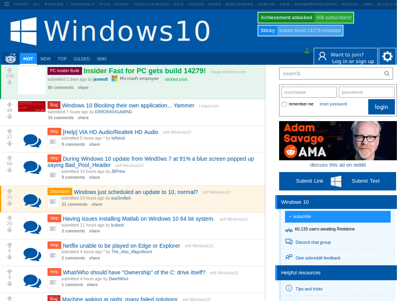Image resolution: width=402 pixels, height=301 pixels.
Task: Click the Submit Link button
Action: [x=309, y=181]
